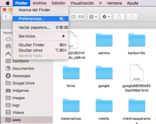Click the Finder menu title

tap(21, 3)
